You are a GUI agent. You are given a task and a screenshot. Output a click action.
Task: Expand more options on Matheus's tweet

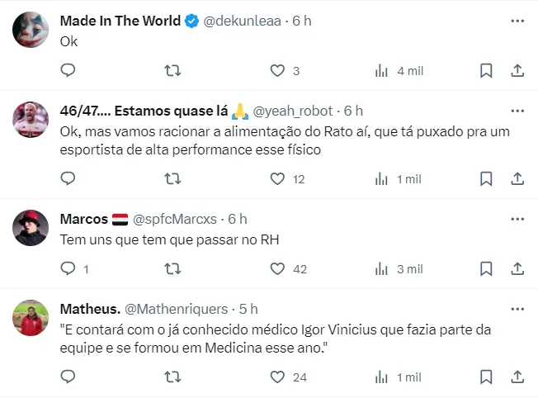(517, 309)
